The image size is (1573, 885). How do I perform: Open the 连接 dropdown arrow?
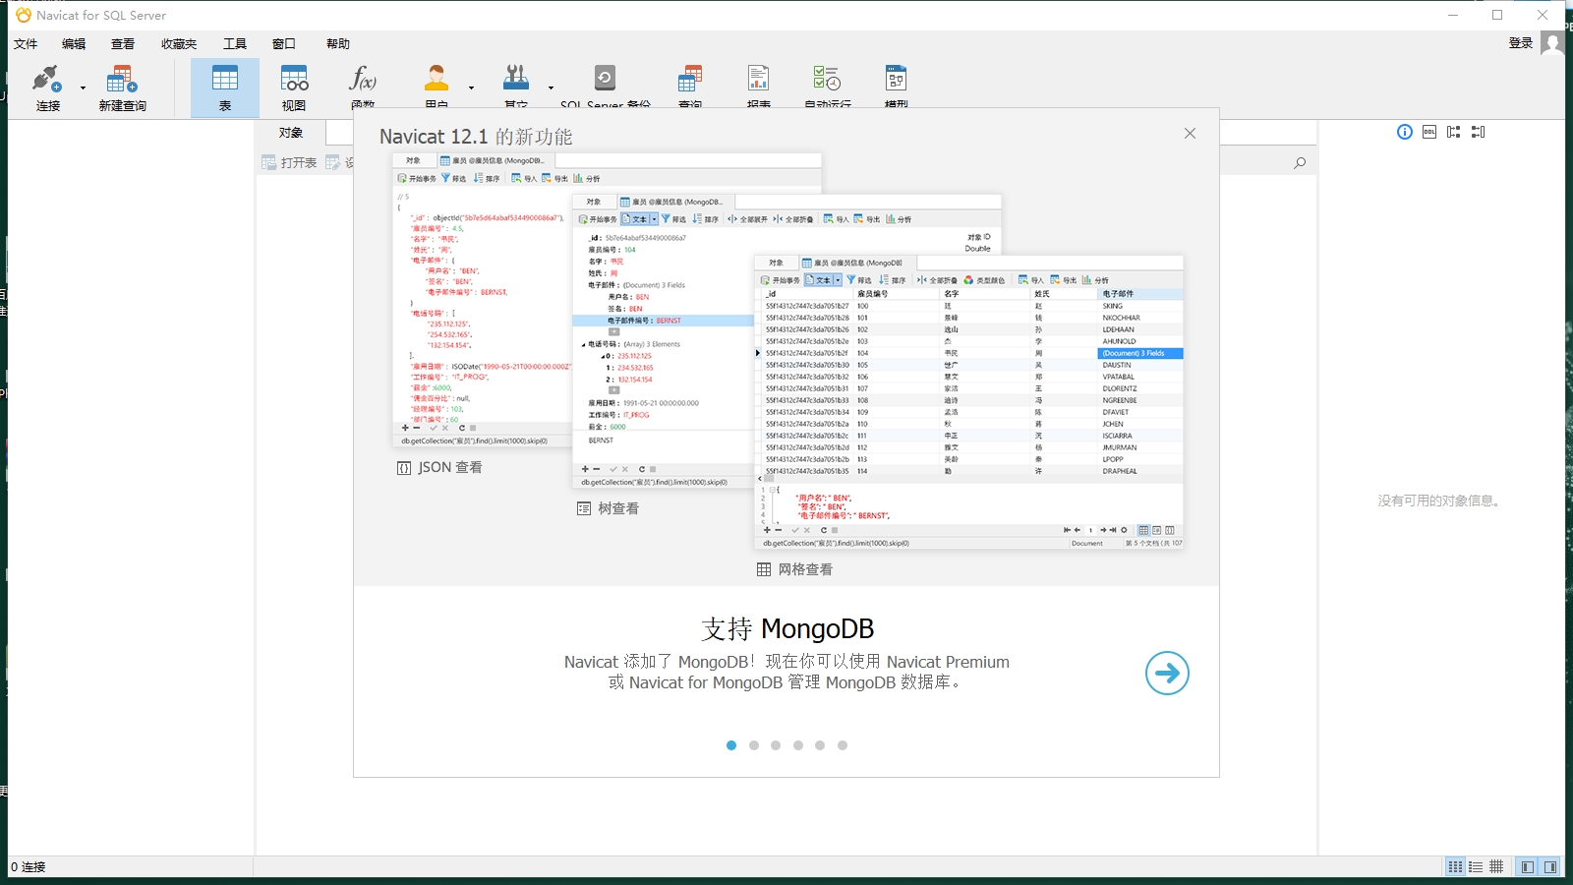[83, 88]
